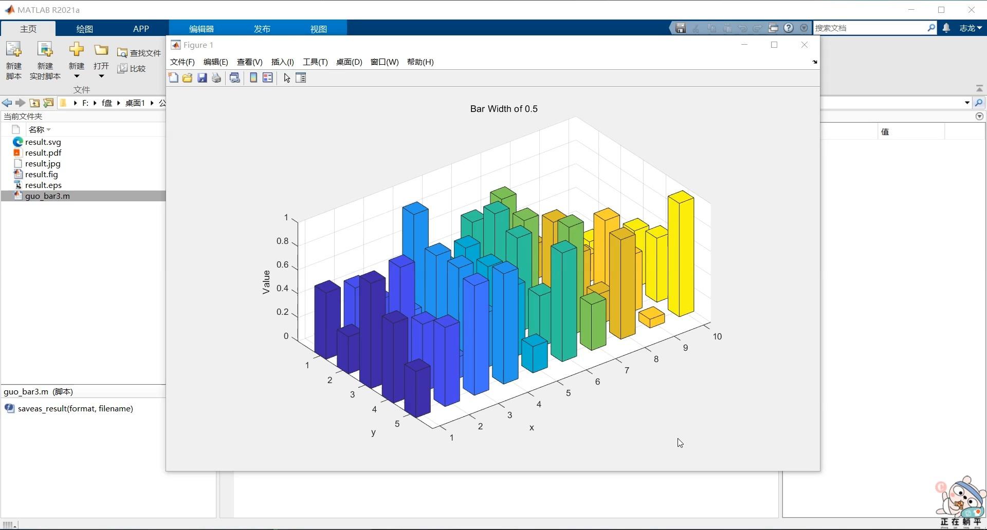Toggle Insert Colorbar in figure toolbar
The height and width of the screenshot is (530, 987).
tap(253, 78)
